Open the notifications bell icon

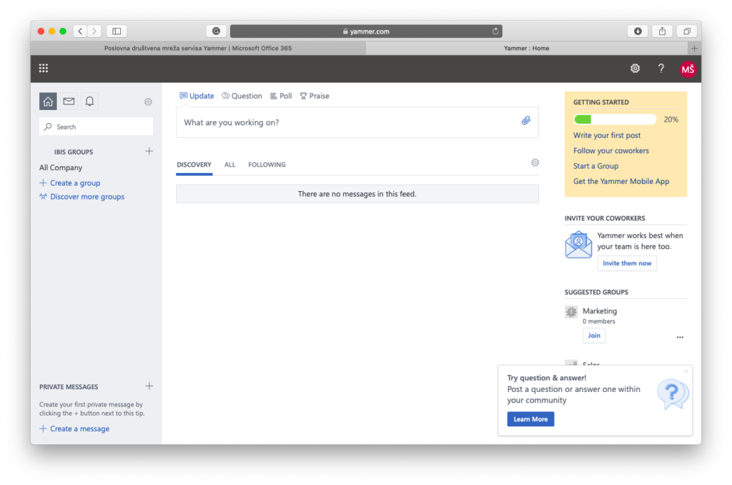point(89,102)
